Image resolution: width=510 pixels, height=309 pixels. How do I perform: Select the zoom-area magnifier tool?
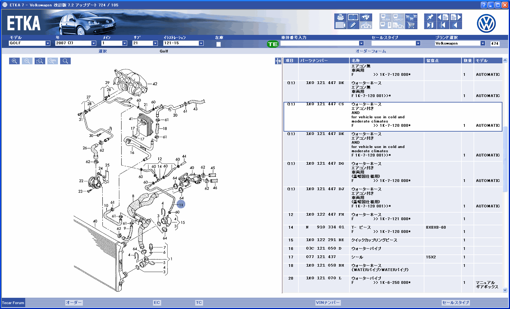point(40,61)
